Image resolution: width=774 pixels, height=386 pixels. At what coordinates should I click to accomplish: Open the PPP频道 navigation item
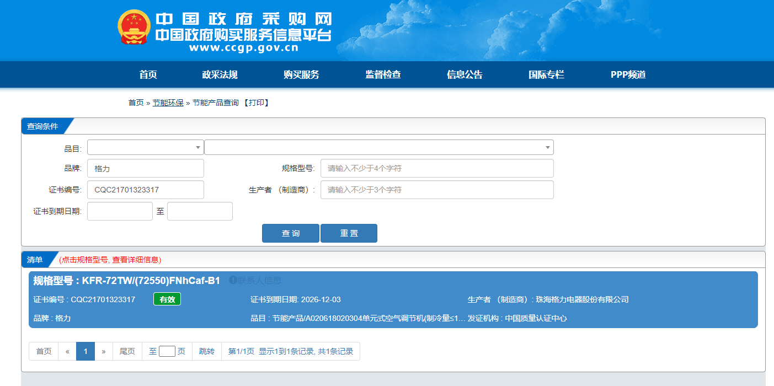click(x=628, y=75)
